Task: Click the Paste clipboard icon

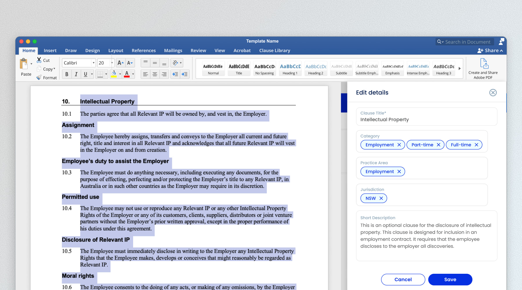Action: coord(24,64)
